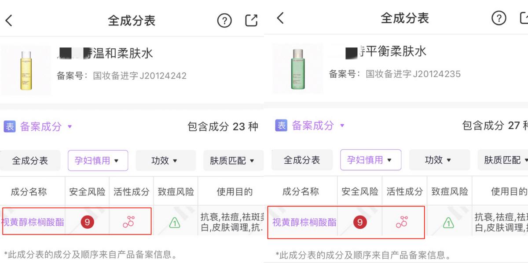The height and width of the screenshot is (263, 528).
Task: Enable the 全成分表 view tab
Action: click(x=30, y=160)
